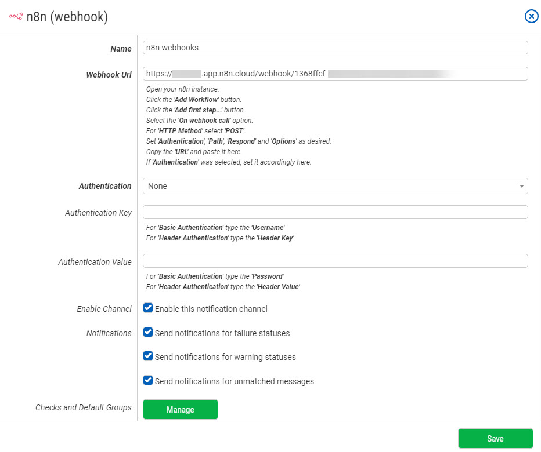Toggle notifications for failure statuses
The width and height of the screenshot is (541, 452).
148,333
